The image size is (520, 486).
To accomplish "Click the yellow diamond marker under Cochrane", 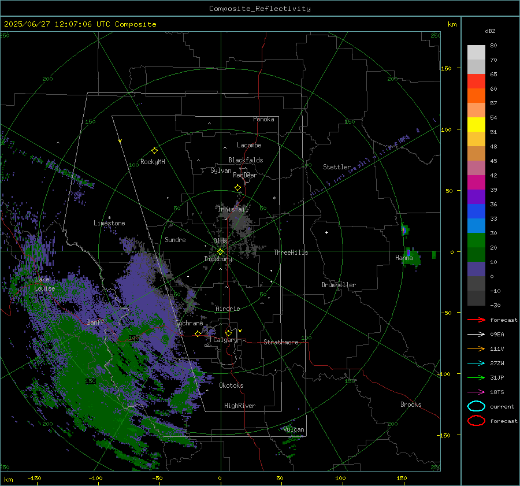I will 198,333.
